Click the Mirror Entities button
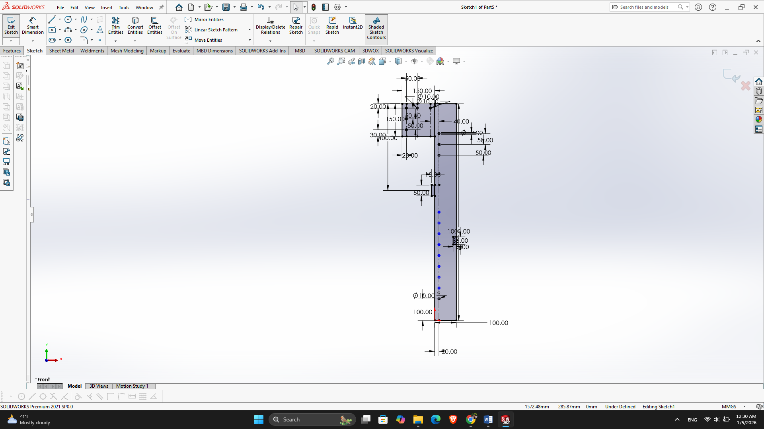Screen dimensions: 764x429 (205, 19)
